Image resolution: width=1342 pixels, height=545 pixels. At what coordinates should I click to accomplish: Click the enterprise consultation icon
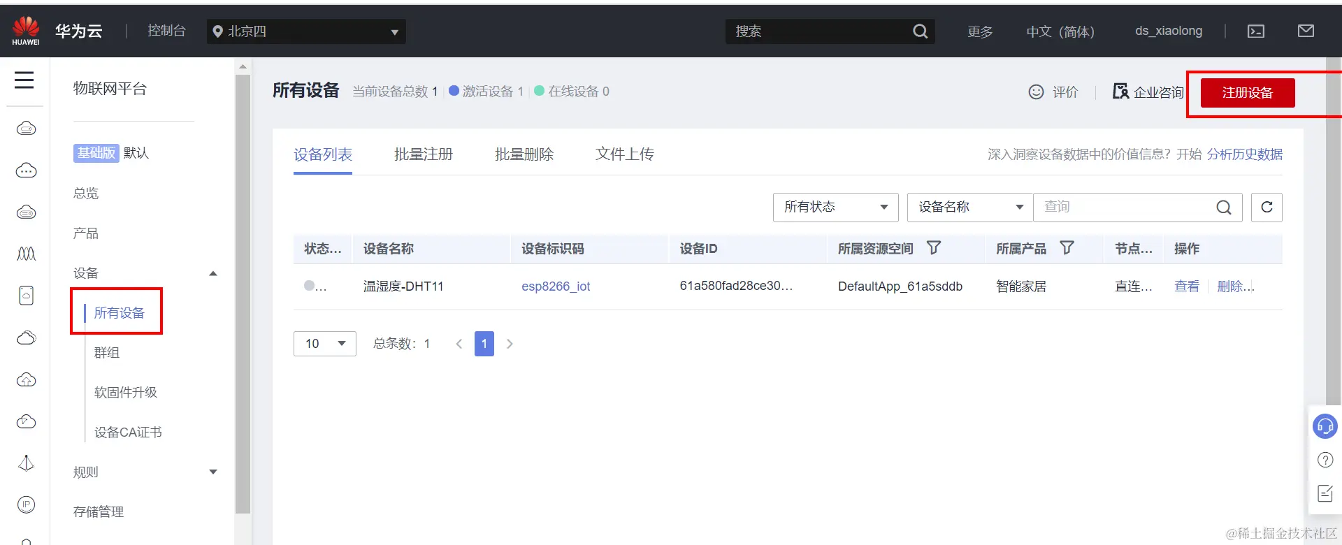pyautogui.click(x=1120, y=92)
